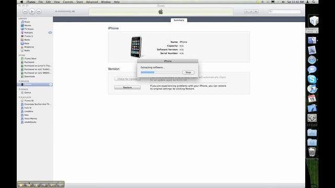335x188 pixels.
Task: Open the Window menu
Action: click(x=106, y=2)
